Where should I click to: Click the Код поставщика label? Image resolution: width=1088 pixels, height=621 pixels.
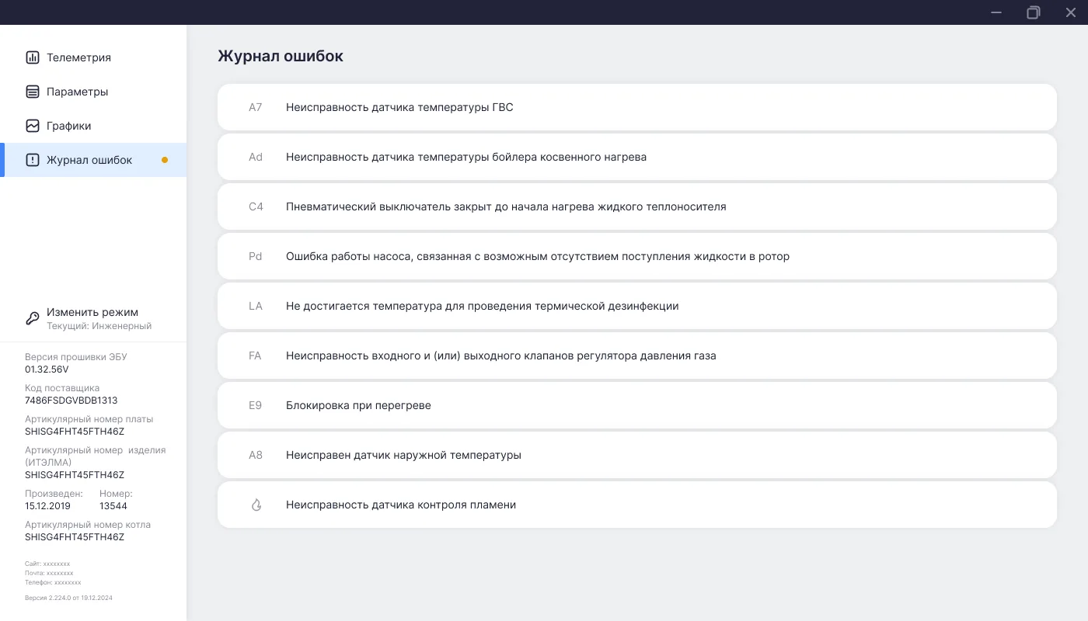point(62,388)
